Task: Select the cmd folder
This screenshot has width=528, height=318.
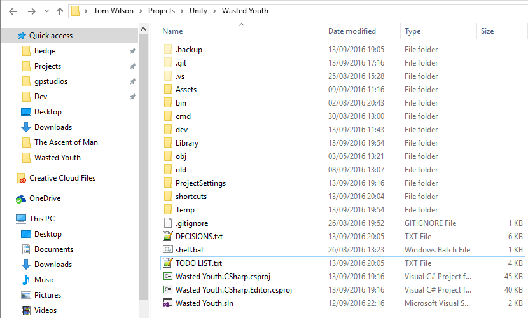Action: (x=183, y=116)
